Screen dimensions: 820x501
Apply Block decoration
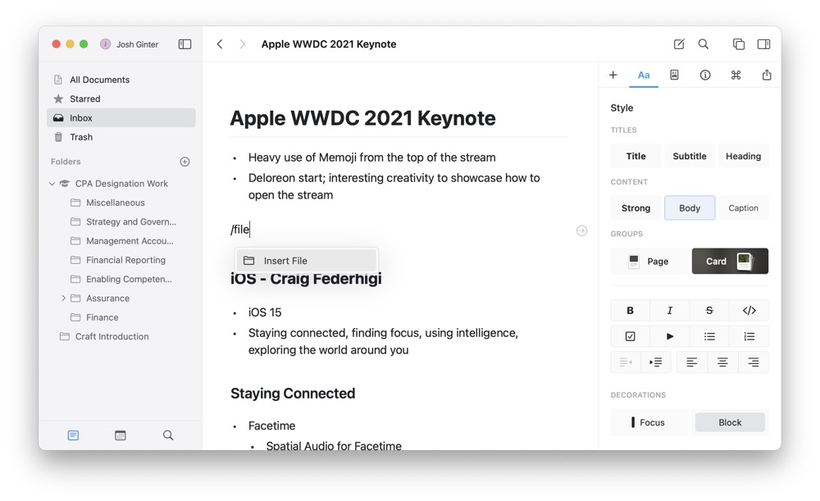pyautogui.click(x=730, y=422)
